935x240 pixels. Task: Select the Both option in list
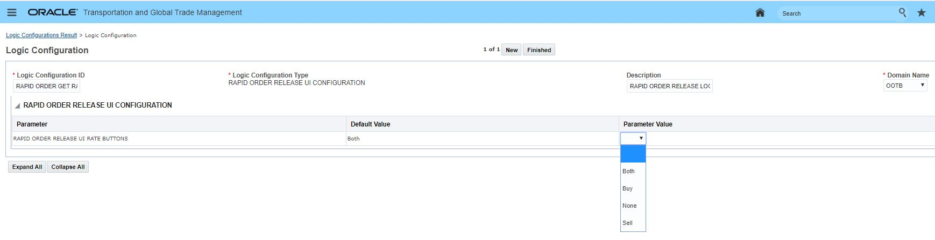coord(629,171)
